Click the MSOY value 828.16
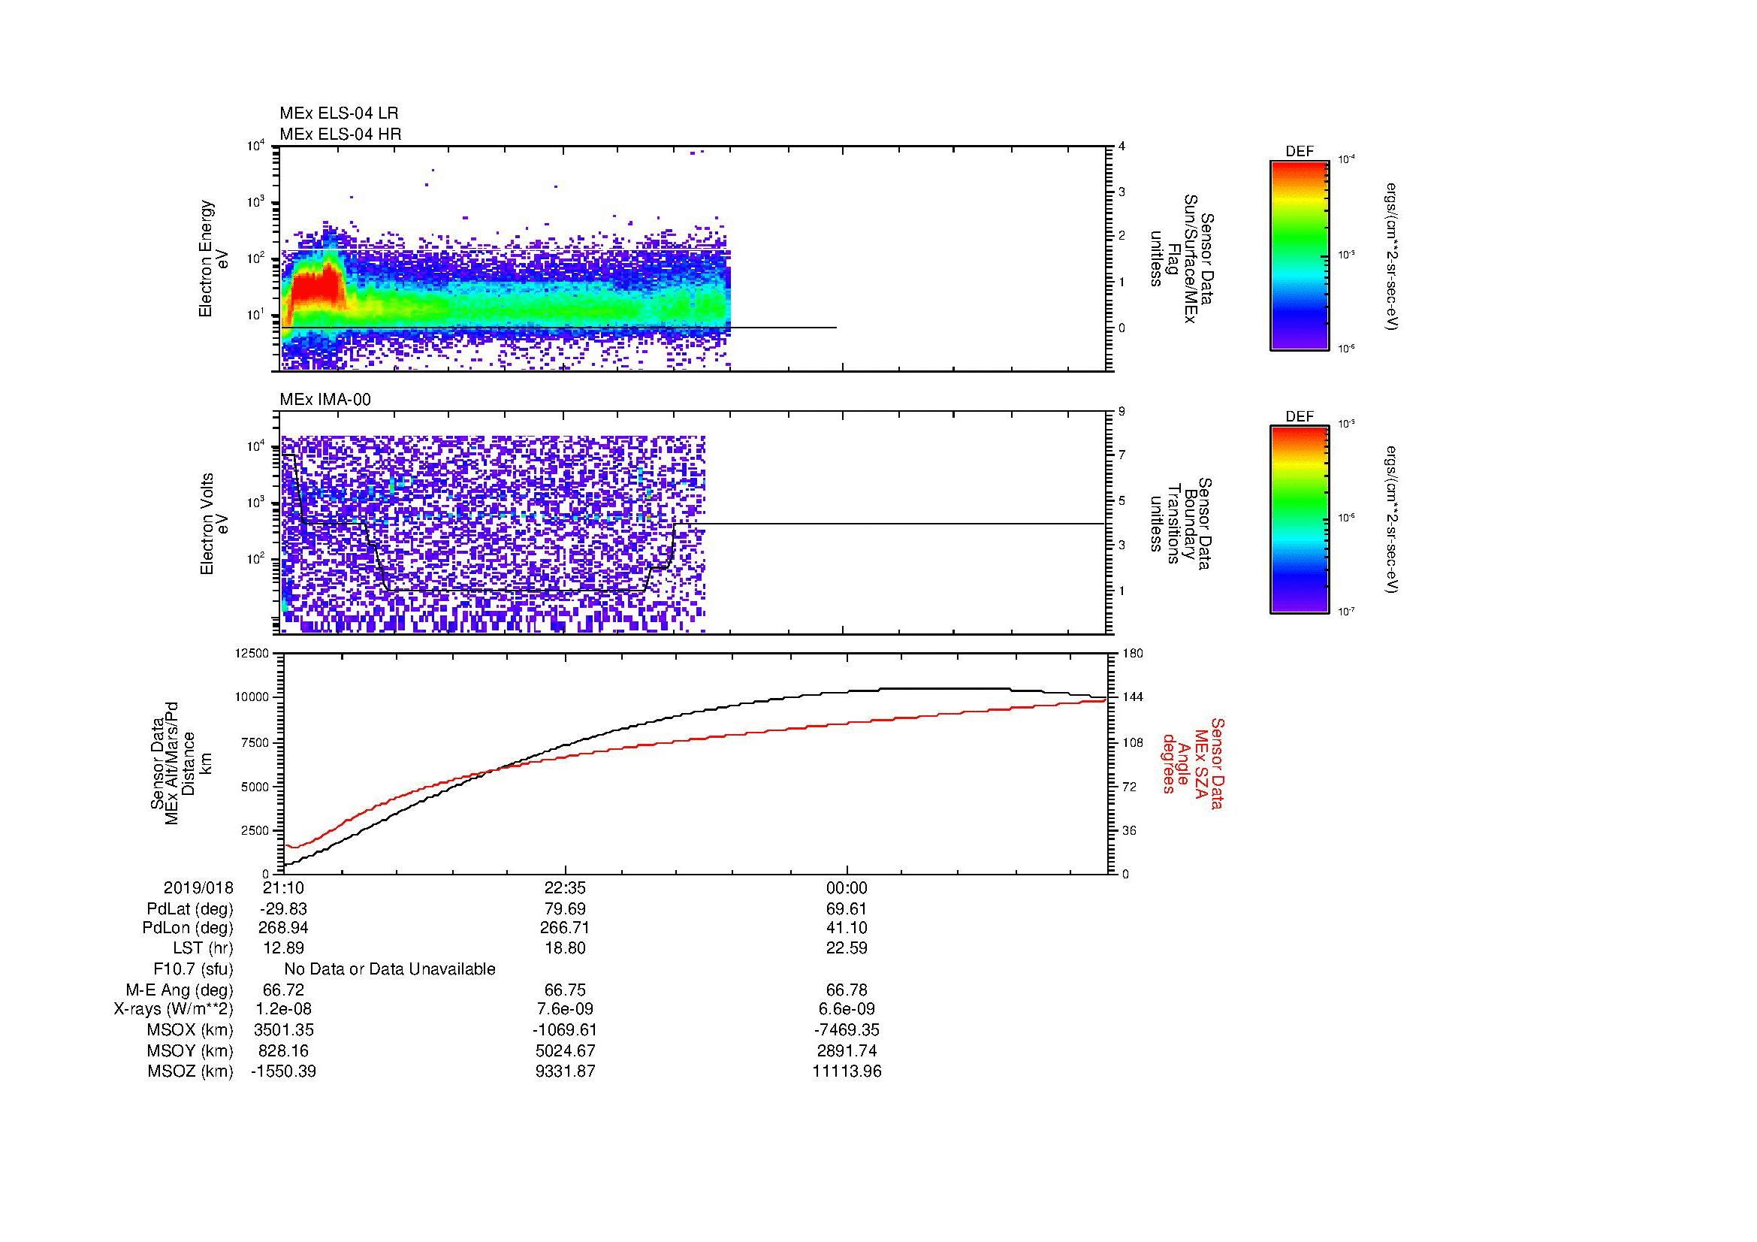 pyautogui.click(x=283, y=1050)
